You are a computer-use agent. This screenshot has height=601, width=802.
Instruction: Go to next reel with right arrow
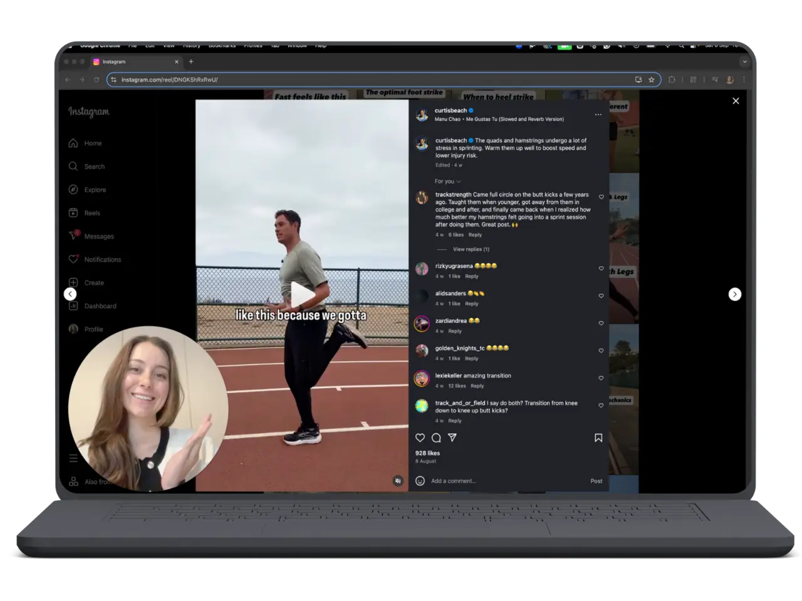(735, 294)
